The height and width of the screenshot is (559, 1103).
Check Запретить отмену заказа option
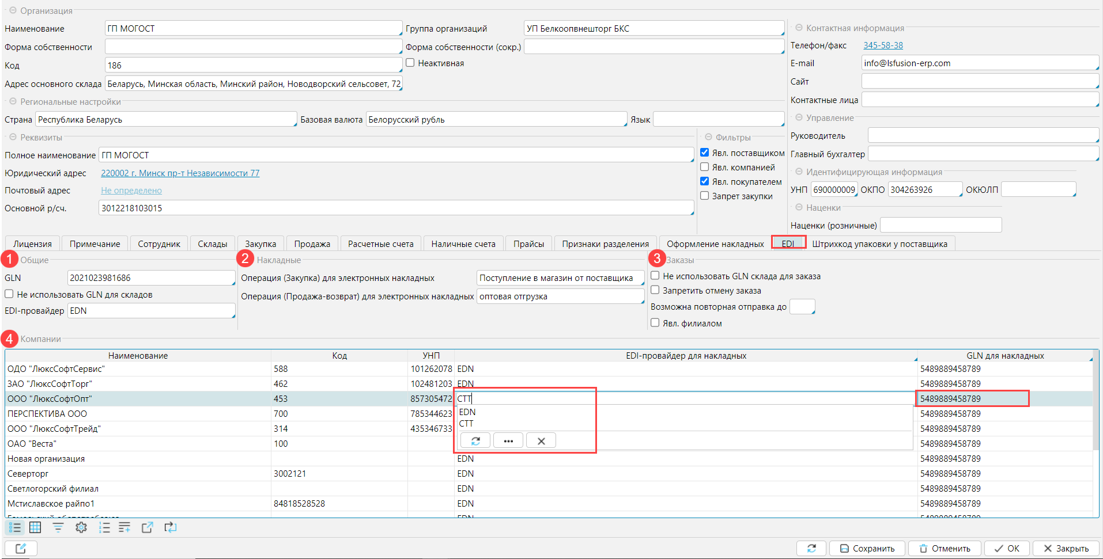[x=655, y=290]
